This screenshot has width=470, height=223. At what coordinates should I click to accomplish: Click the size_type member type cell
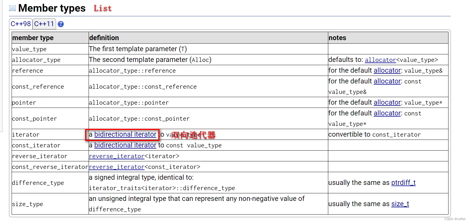pyautogui.click(x=50, y=204)
